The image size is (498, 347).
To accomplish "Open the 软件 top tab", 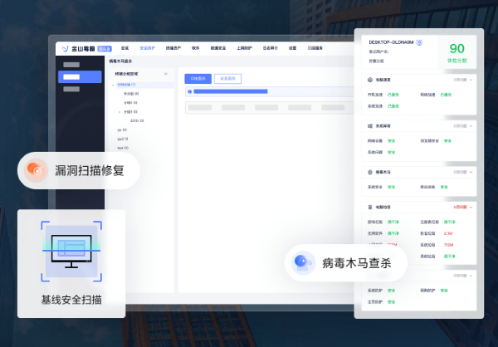I will [x=195, y=48].
